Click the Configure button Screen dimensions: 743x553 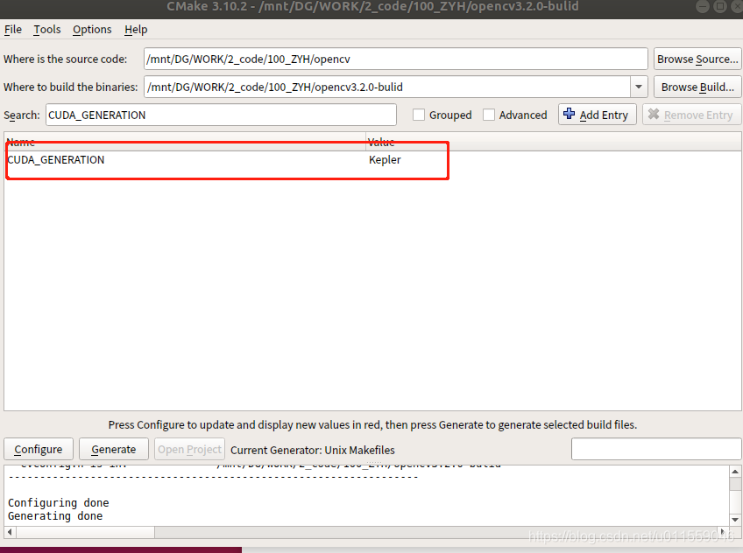(x=39, y=450)
